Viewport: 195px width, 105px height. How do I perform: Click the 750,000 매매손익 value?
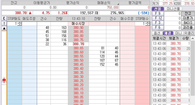point(113,8)
